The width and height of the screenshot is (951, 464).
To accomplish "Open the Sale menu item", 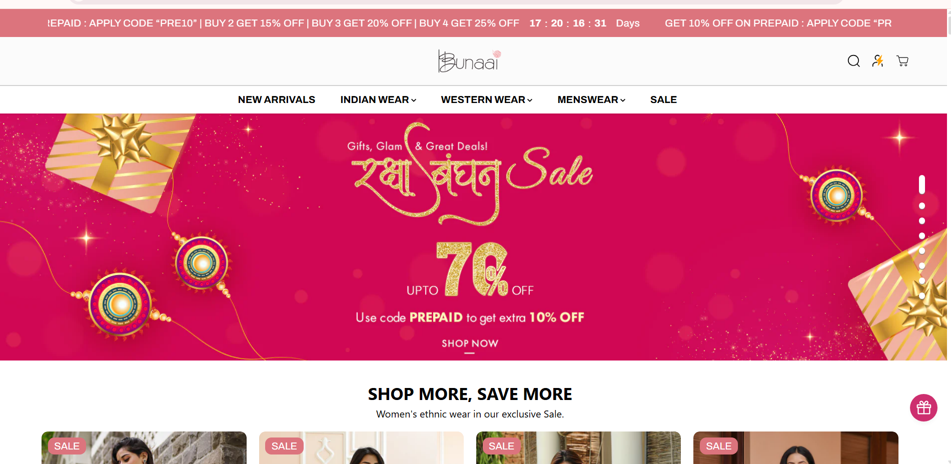I will click(x=663, y=99).
